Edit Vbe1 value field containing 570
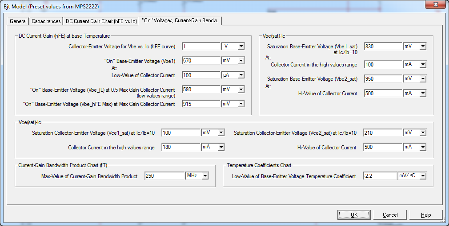The image size is (449, 226). [201, 61]
